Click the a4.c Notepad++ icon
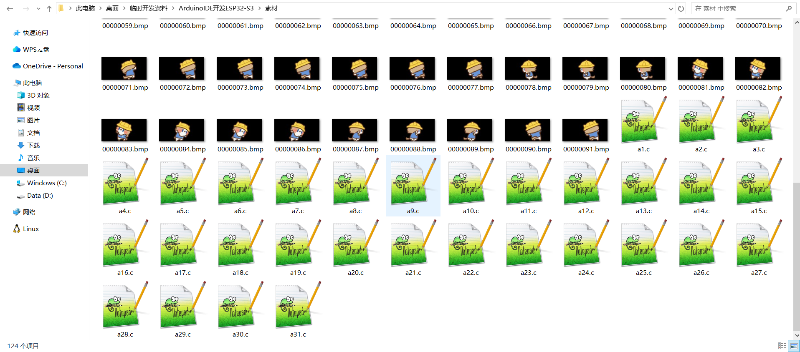 pos(125,182)
